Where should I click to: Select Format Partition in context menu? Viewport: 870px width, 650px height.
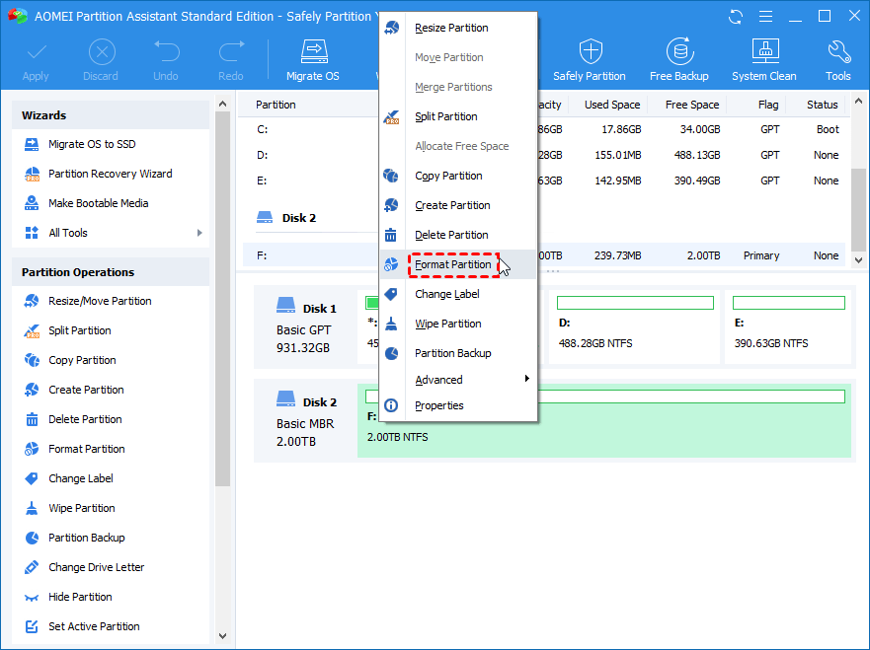pos(452,264)
